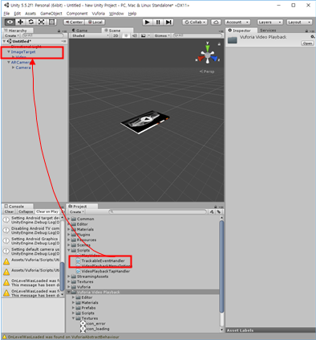Select the ARCamera object
This screenshot has height=340, width=316.
21,62
